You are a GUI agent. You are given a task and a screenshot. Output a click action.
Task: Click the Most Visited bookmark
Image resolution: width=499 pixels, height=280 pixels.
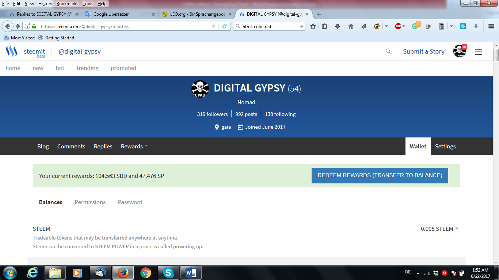[x=19, y=38]
